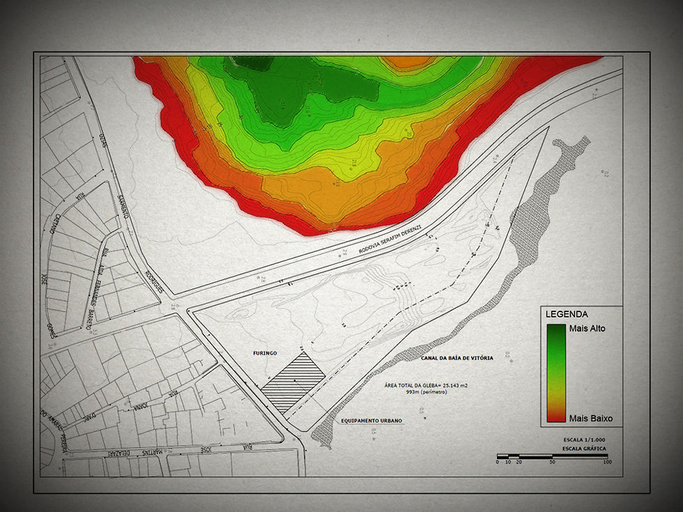Click the "RODRIGUES" street label
Screen dimensions: 683x512
(x=153, y=281)
